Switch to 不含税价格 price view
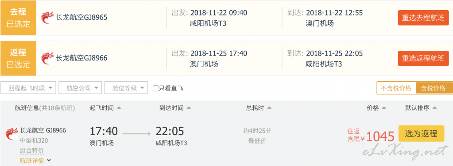Screen dimensions: 453x166 [x=396, y=88]
